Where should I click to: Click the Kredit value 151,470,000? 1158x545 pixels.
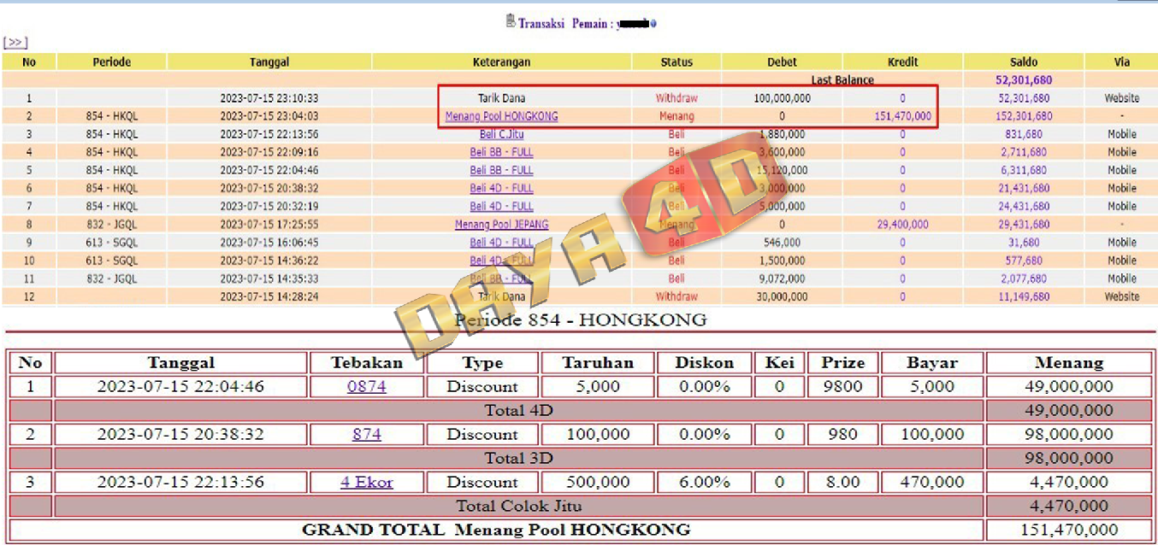pyautogui.click(x=902, y=116)
